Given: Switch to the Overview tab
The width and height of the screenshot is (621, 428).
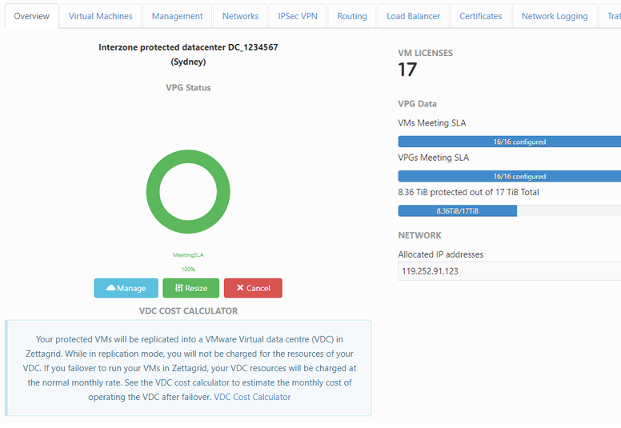Looking at the screenshot, I should tap(31, 16).
